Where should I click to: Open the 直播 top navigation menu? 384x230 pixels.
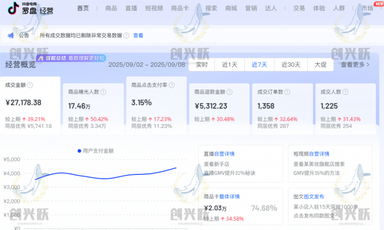click(x=131, y=8)
